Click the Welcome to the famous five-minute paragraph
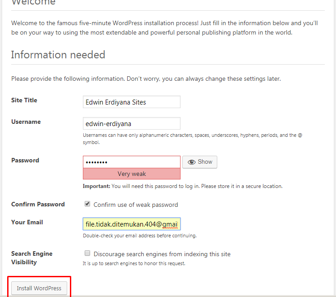 coord(164,28)
